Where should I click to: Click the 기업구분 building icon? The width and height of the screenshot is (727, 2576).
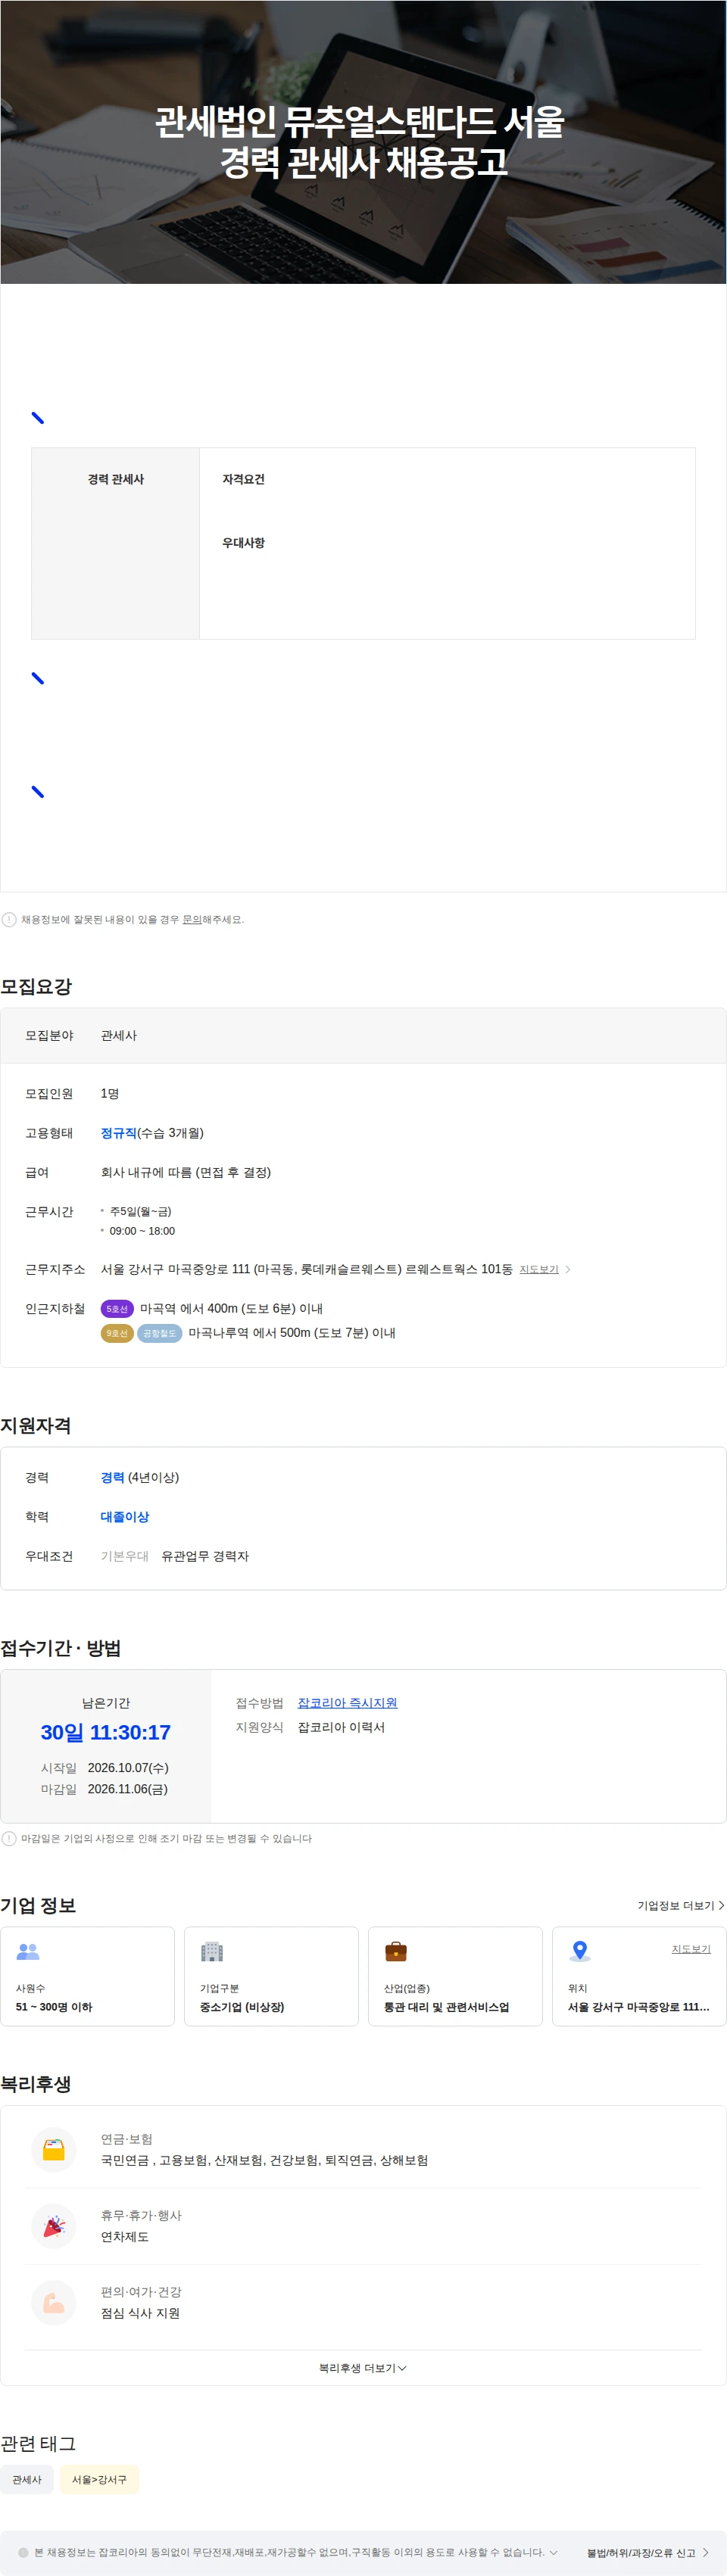click(212, 1951)
